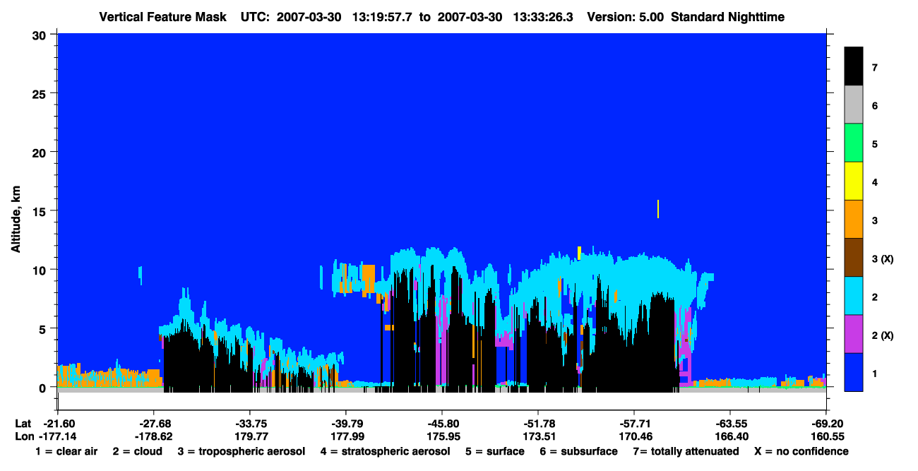The height and width of the screenshot is (471, 918).
Task: Click the longitude value '170.46'
Action: pos(633,436)
